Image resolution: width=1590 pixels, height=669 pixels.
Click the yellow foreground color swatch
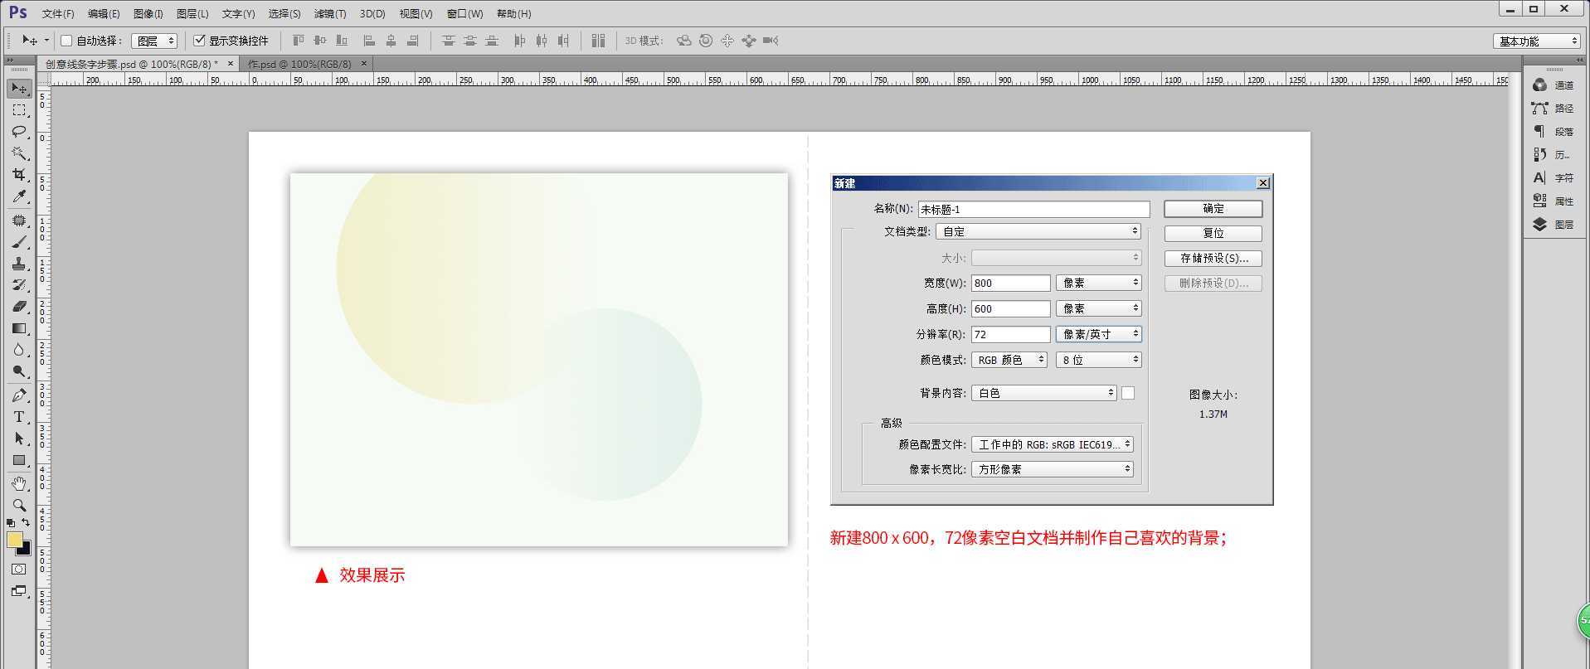(15, 541)
